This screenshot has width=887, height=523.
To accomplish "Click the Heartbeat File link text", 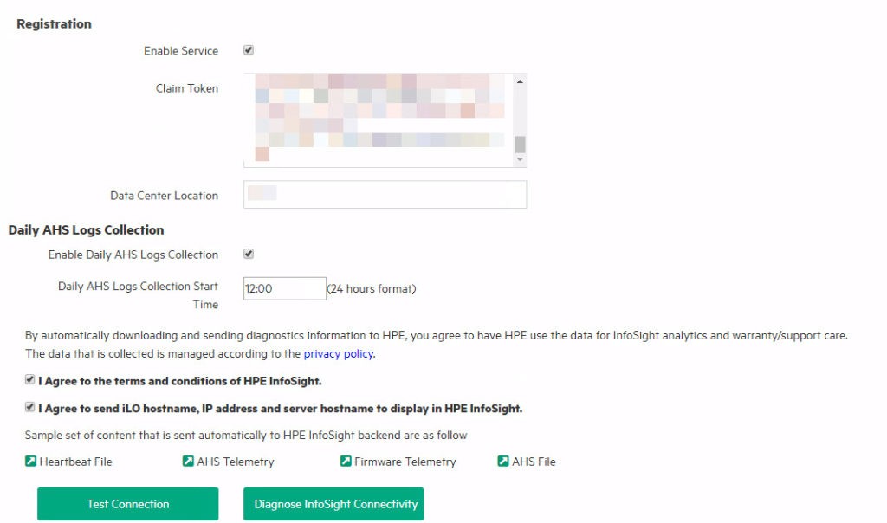I will [x=76, y=462].
